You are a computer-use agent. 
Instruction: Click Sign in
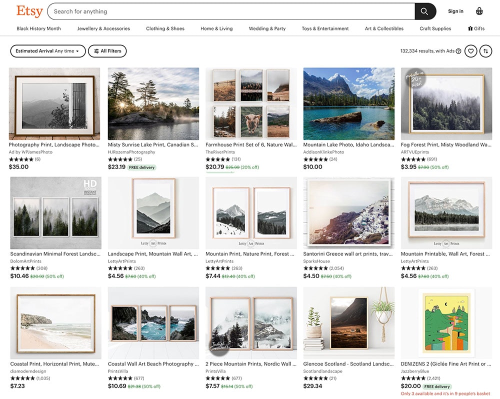point(455,11)
